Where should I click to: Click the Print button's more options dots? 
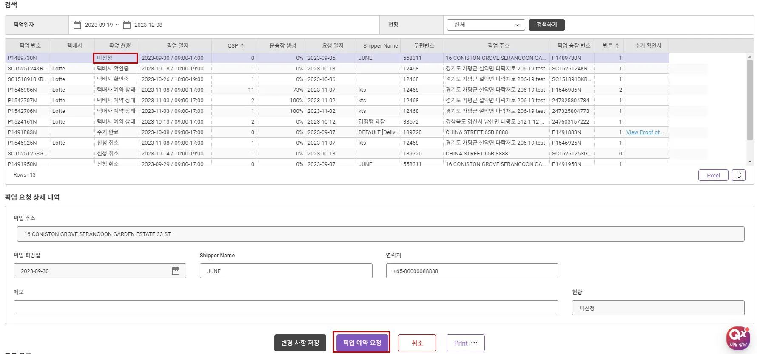coord(474,343)
